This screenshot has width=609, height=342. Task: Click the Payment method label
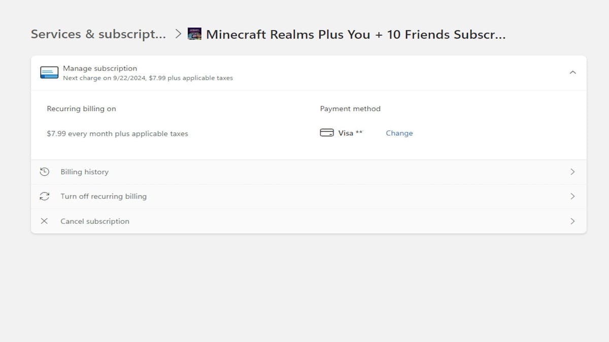click(x=350, y=108)
